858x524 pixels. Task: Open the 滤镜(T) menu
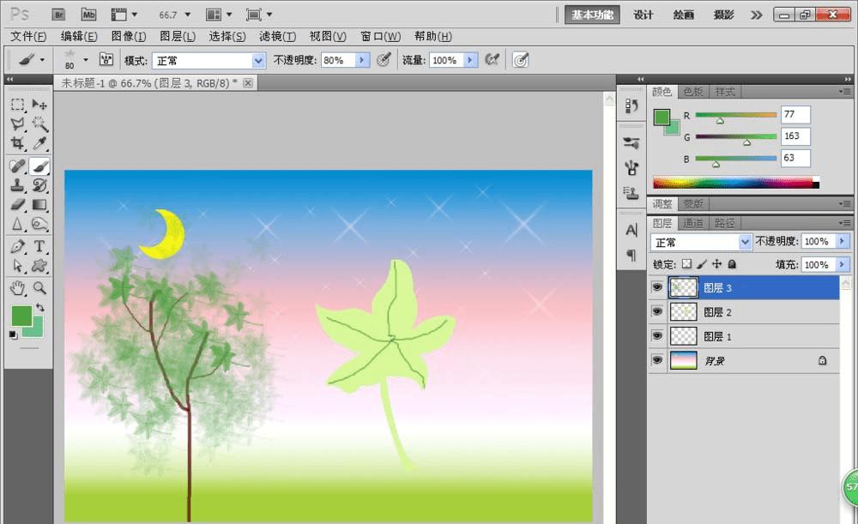(x=277, y=37)
